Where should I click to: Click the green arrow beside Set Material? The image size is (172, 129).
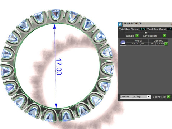(169, 97)
